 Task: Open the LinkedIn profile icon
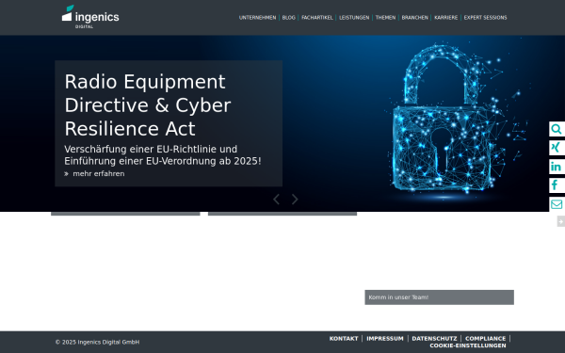click(557, 167)
